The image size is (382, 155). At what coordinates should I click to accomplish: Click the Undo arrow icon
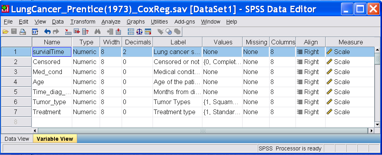coord(48,32)
